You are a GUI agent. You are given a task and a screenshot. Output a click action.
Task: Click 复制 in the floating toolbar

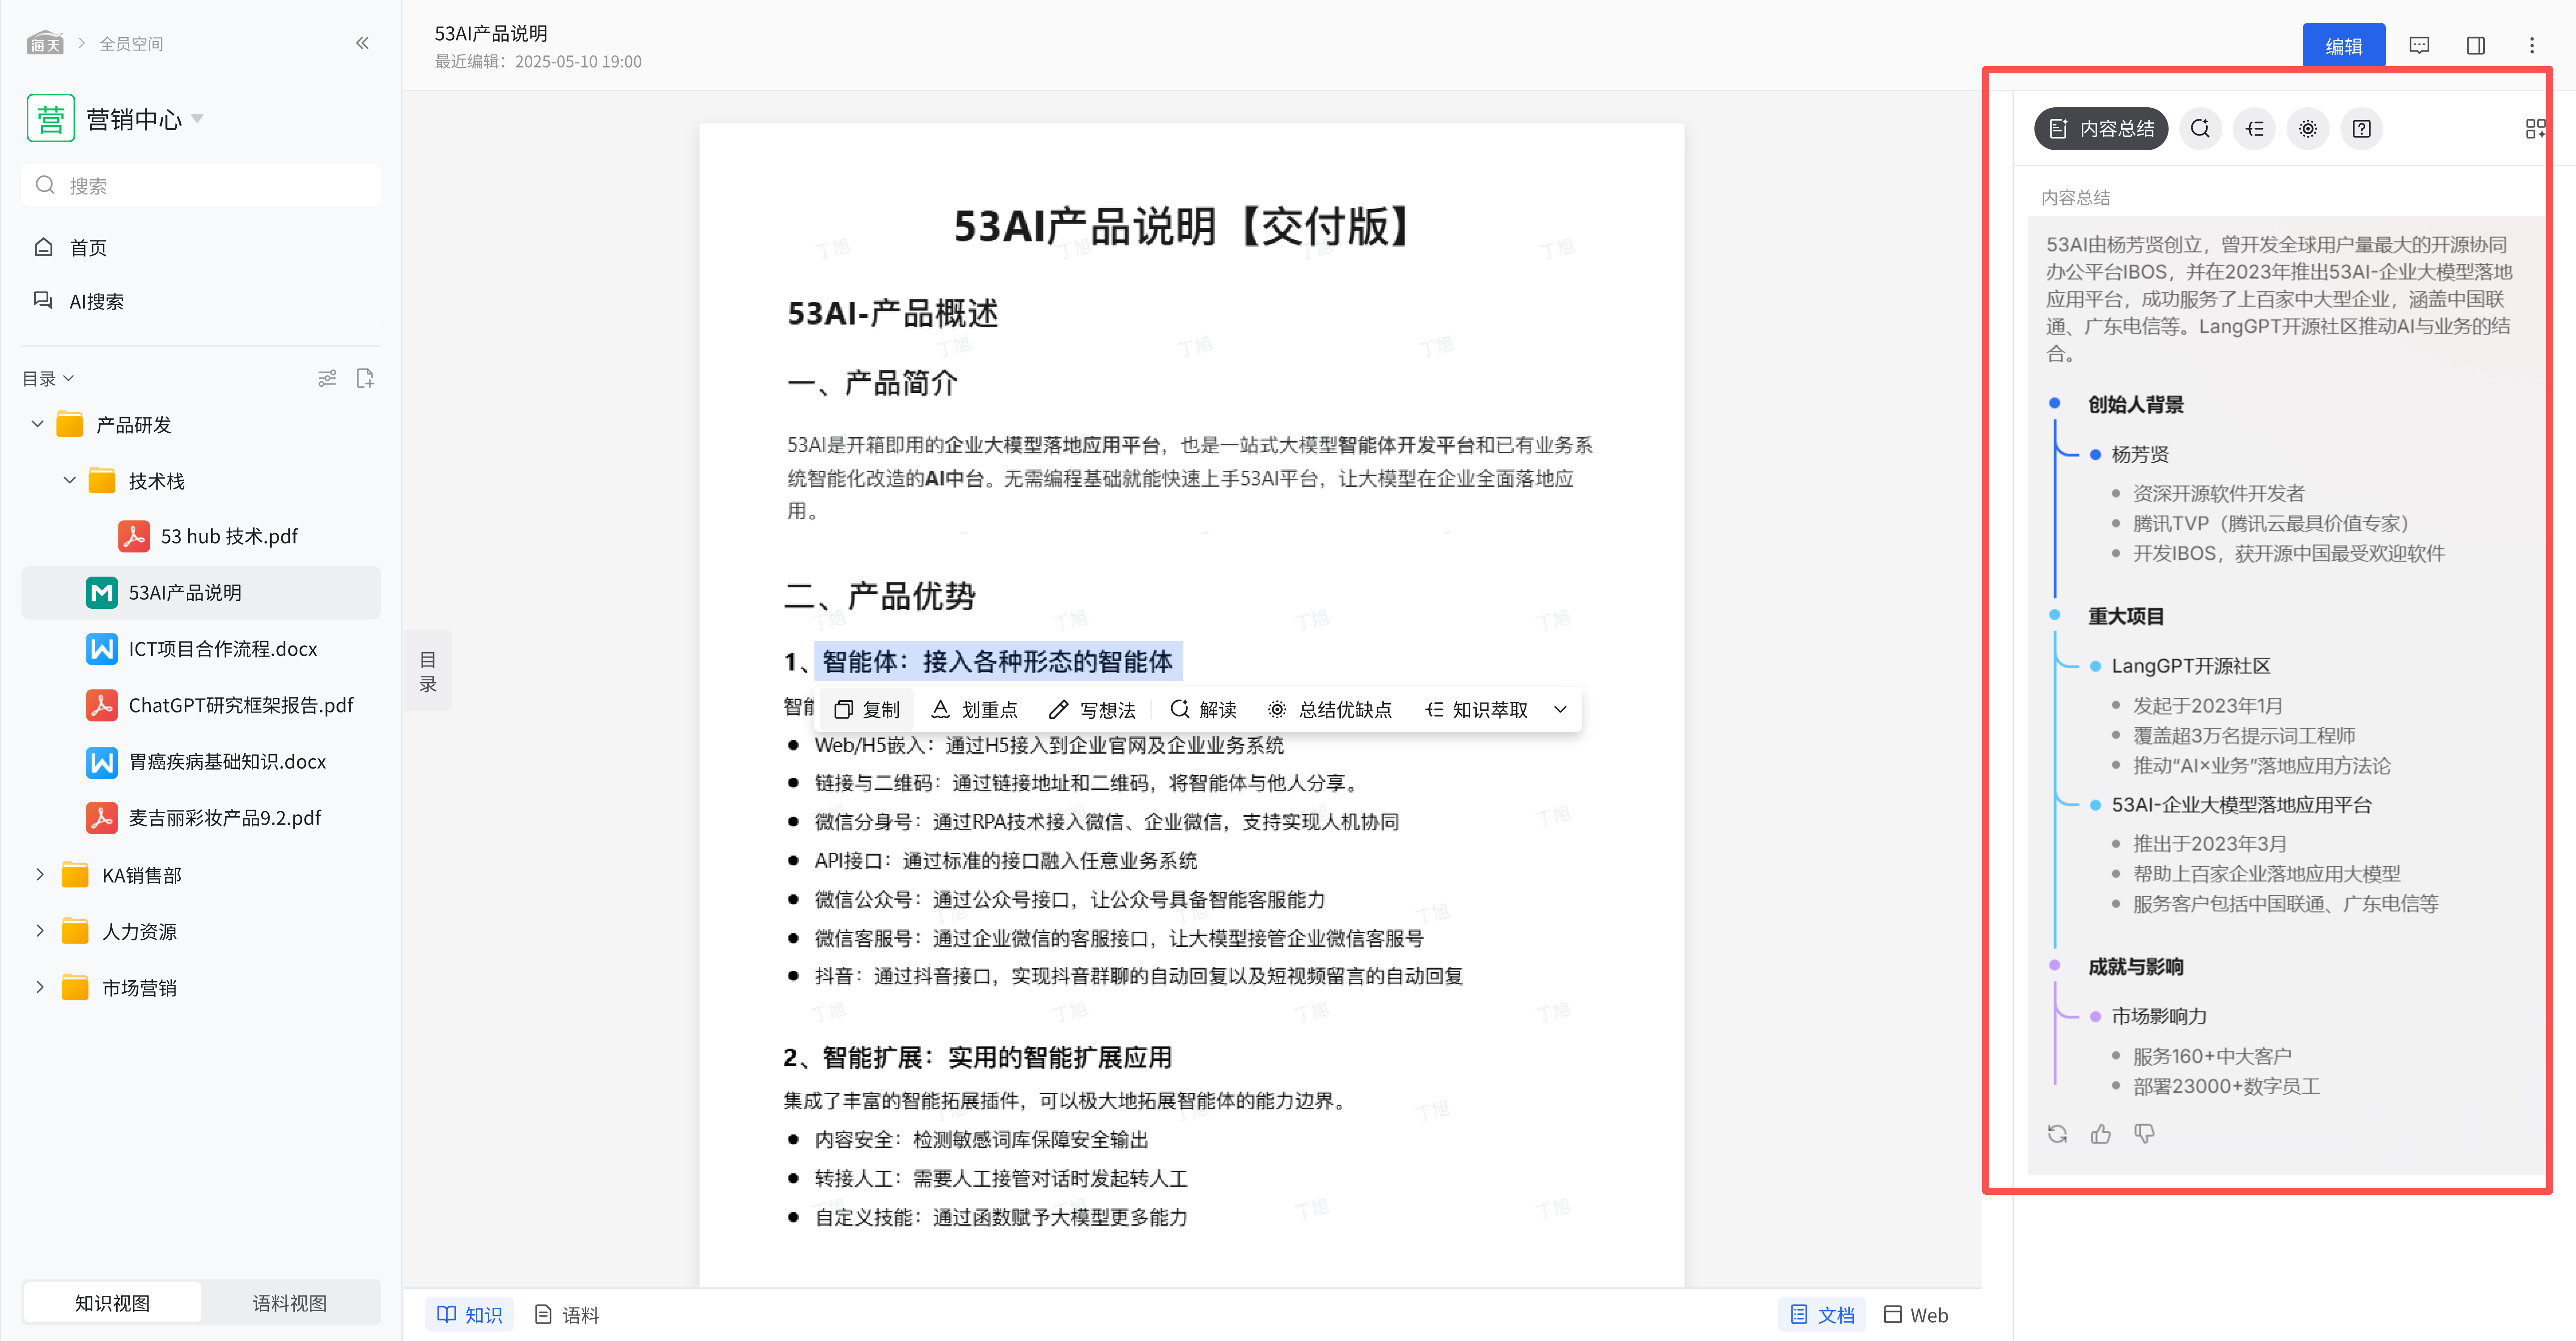[x=867, y=709]
